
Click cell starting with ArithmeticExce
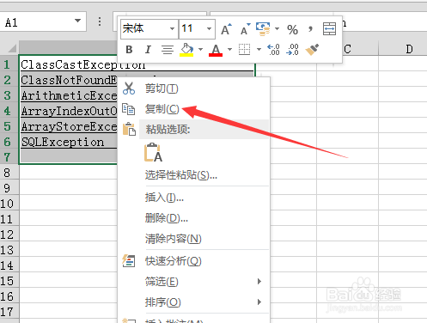point(68,95)
